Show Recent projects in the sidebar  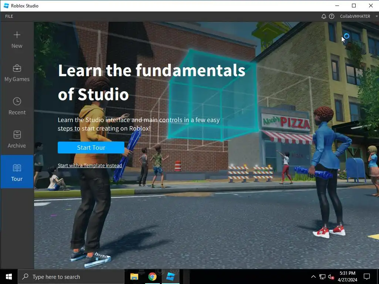pos(17,106)
